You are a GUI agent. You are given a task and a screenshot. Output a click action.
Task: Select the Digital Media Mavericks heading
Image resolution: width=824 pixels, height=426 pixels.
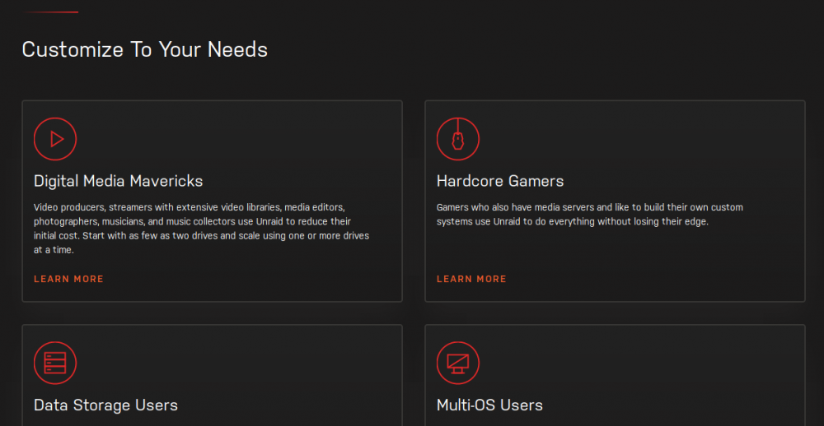click(x=118, y=181)
